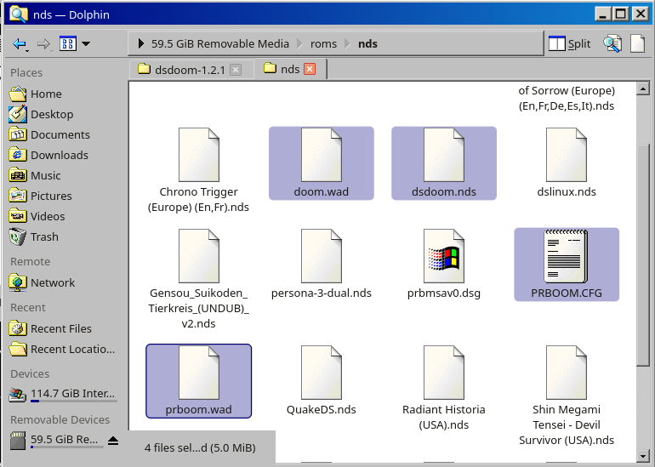Click the persona-3-dual.nds filename label
This screenshot has width=655, height=467.
tap(322, 293)
